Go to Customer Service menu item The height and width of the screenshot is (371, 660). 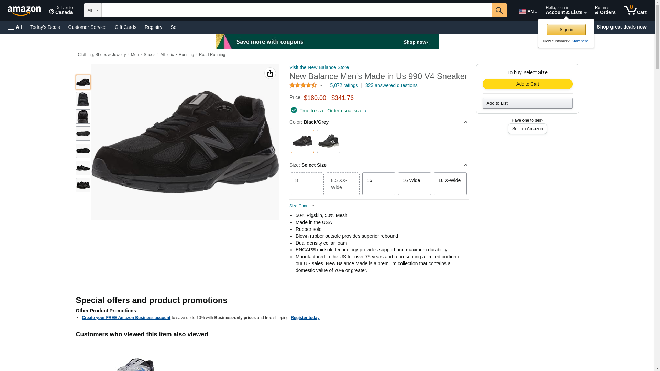pyautogui.click(x=87, y=27)
